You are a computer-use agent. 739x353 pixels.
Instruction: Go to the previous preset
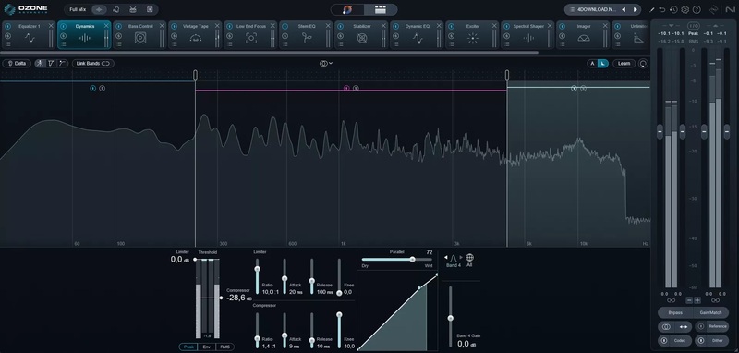point(624,9)
